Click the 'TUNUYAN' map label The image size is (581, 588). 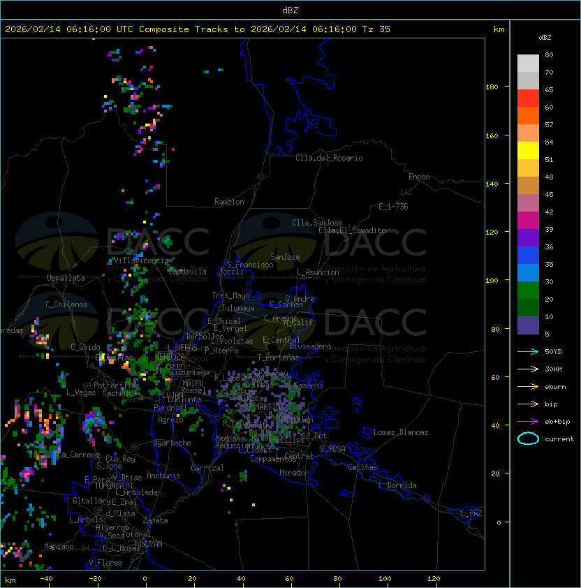pyautogui.click(x=148, y=544)
